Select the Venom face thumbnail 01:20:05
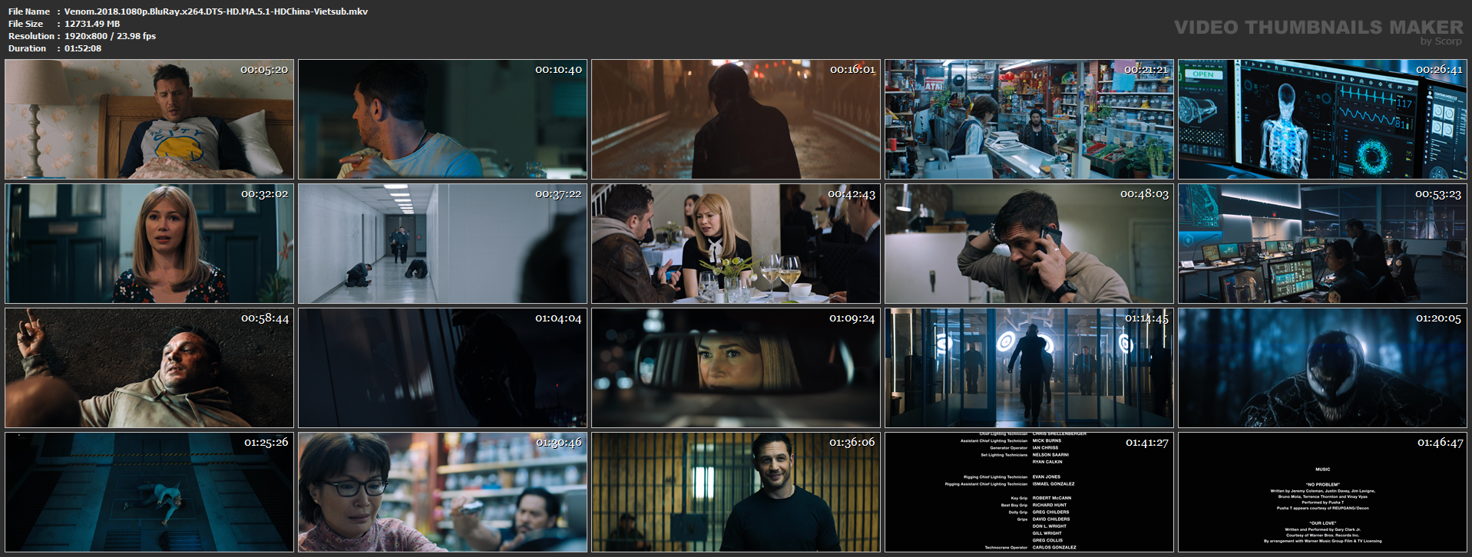Screen dimensions: 1472x557 1322,368
